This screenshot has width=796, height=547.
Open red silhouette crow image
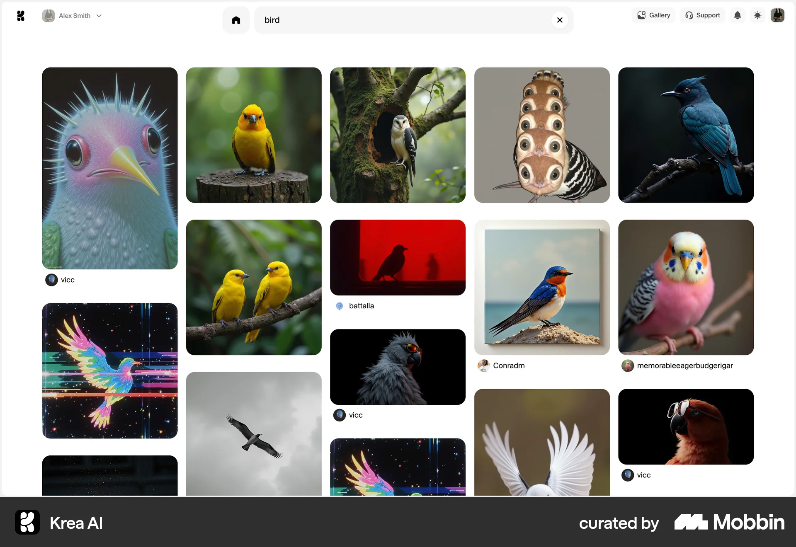point(398,257)
